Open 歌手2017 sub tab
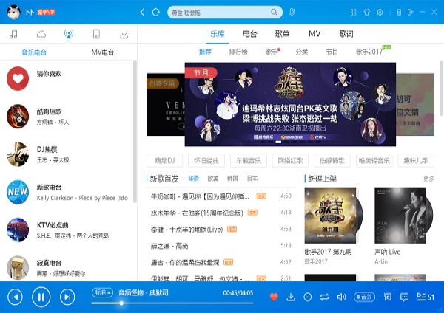 coord(369,52)
